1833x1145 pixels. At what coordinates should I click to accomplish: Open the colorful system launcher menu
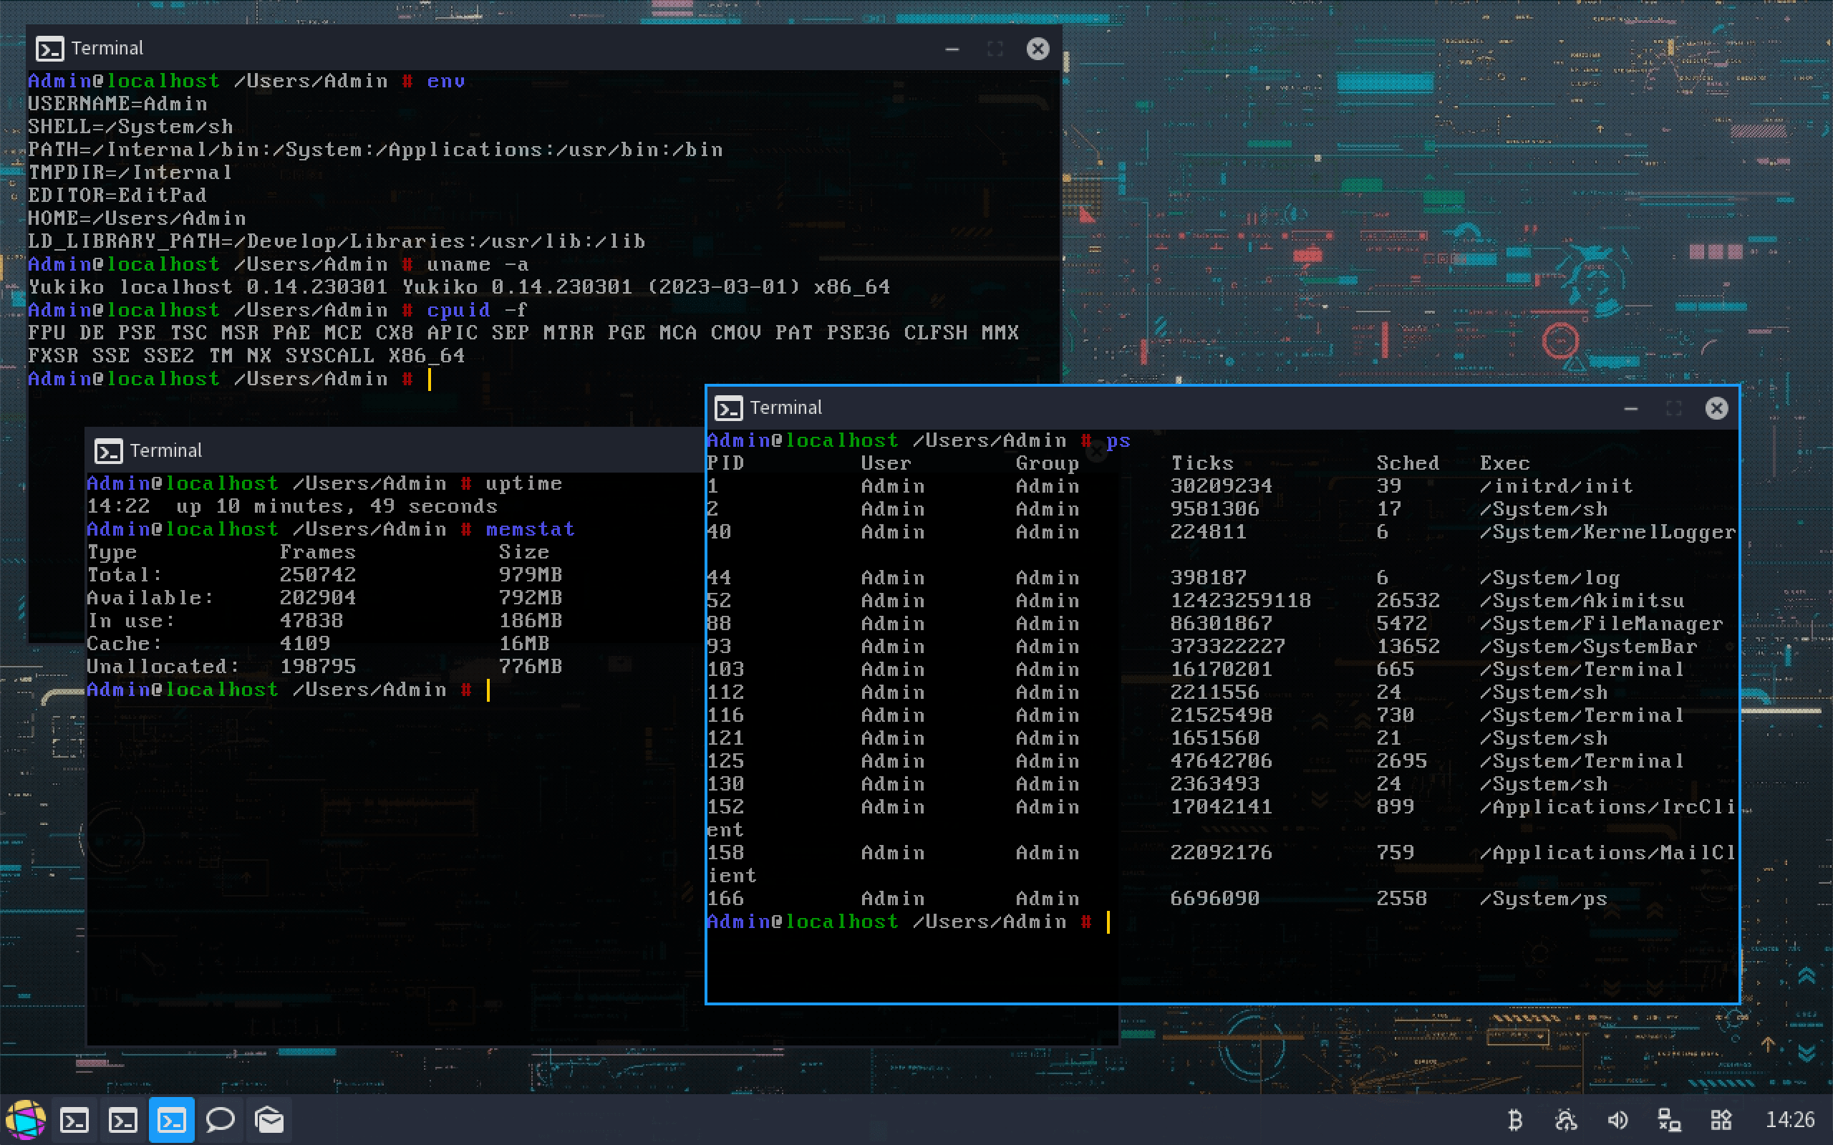25,1119
